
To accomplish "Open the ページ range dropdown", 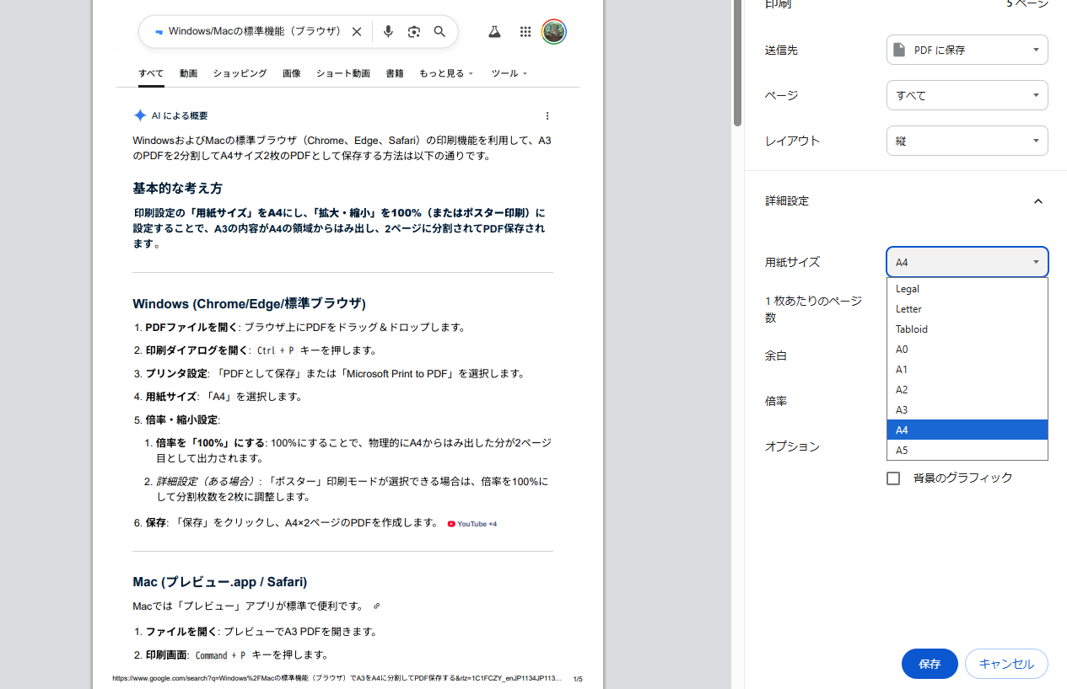I will coord(967,95).
